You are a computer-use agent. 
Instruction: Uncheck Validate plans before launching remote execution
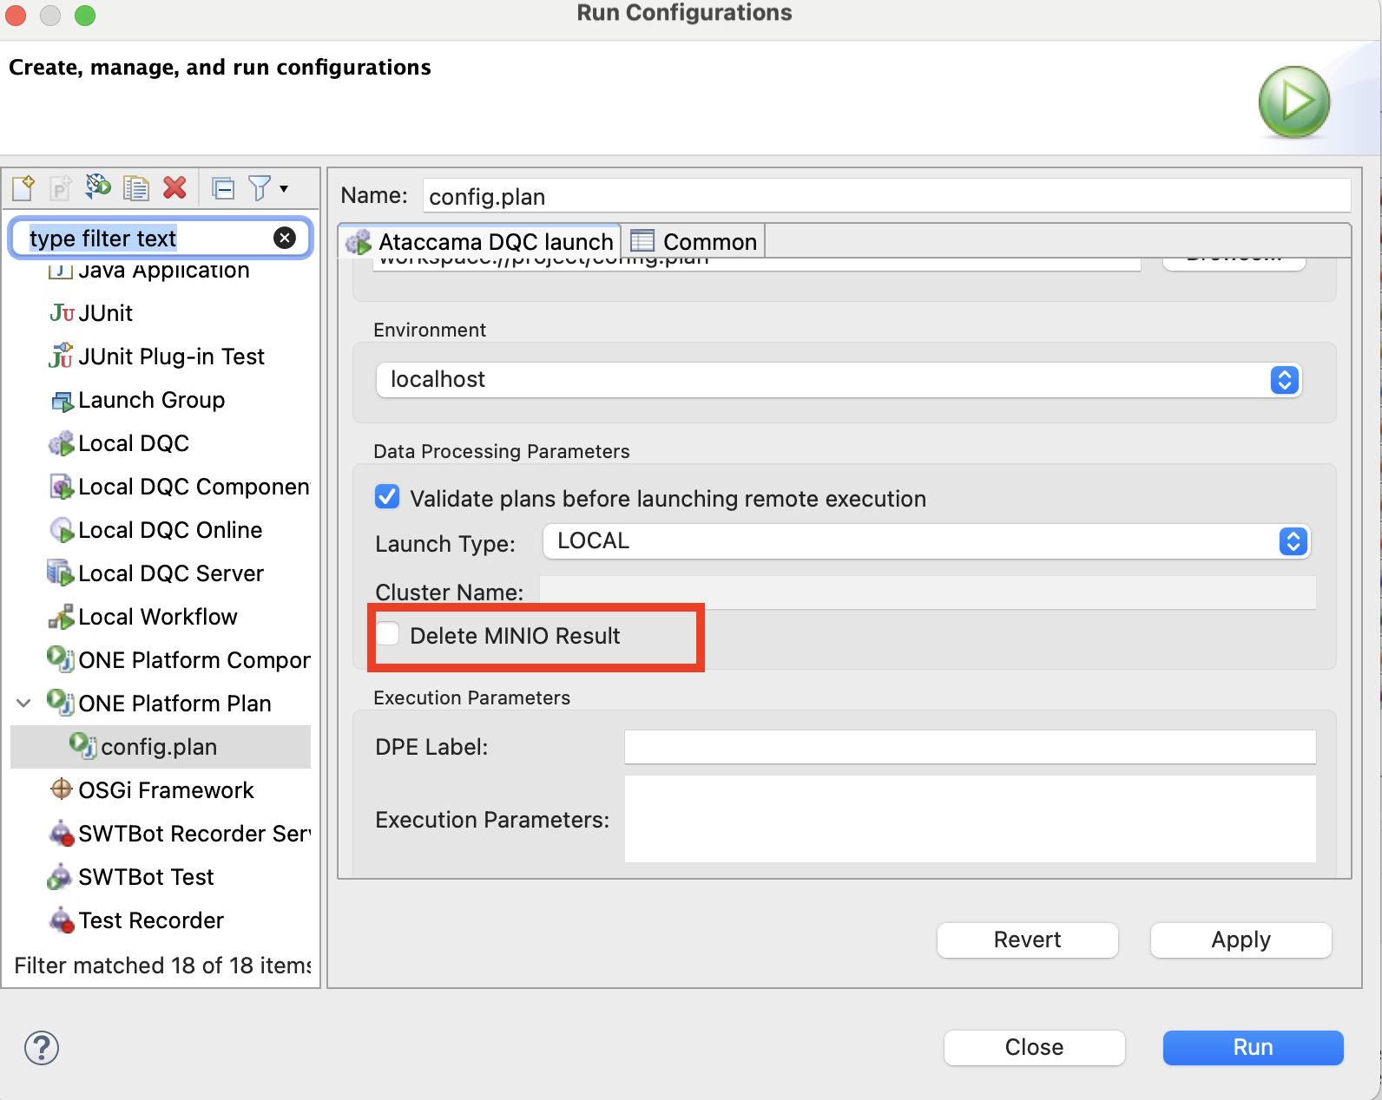(387, 497)
